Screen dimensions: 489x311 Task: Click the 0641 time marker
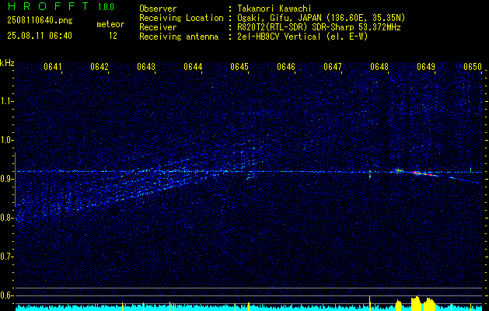pos(53,67)
